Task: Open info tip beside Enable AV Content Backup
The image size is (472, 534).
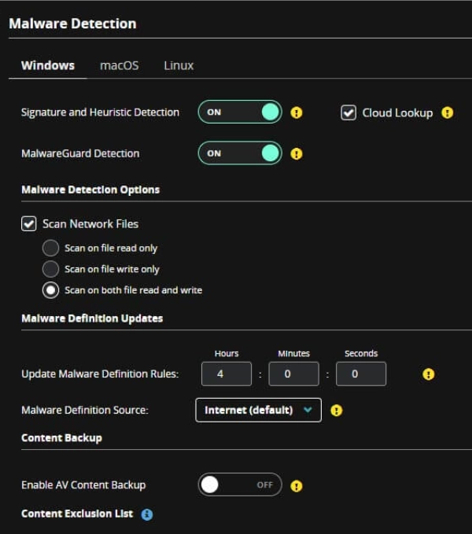Action: tap(297, 486)
